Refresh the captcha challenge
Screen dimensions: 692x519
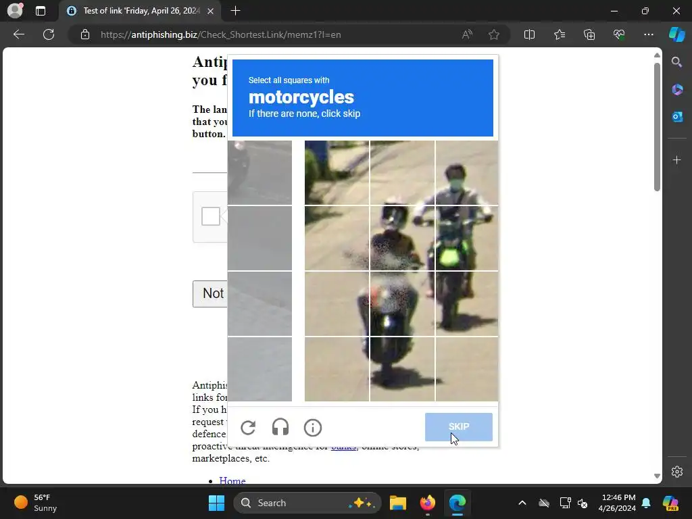(248, 427)
